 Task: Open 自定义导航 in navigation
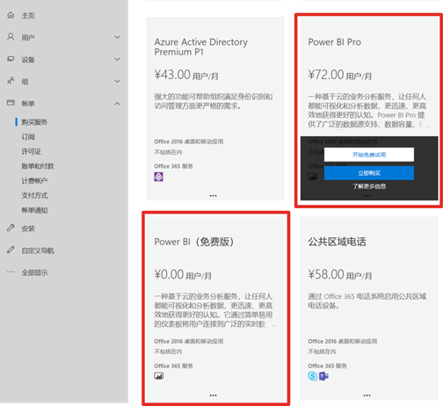(38, 250)
